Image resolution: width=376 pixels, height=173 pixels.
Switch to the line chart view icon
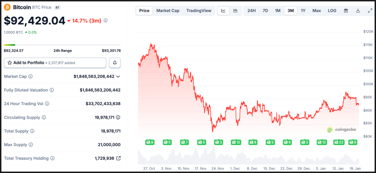(223, 10)
